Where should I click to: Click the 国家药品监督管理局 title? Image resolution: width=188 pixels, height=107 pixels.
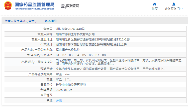point(34,4)
